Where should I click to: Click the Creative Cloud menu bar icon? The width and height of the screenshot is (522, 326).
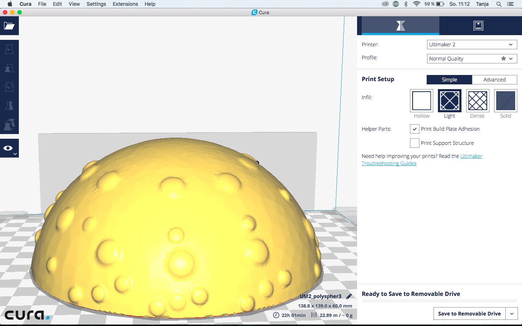click(x=385, y=4)
